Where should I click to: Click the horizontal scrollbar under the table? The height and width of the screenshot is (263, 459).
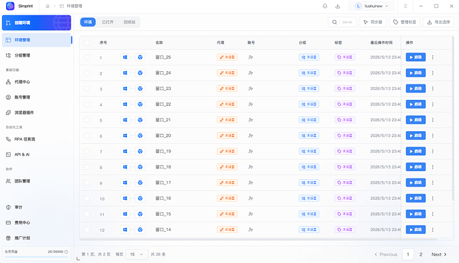pos(258,239)
